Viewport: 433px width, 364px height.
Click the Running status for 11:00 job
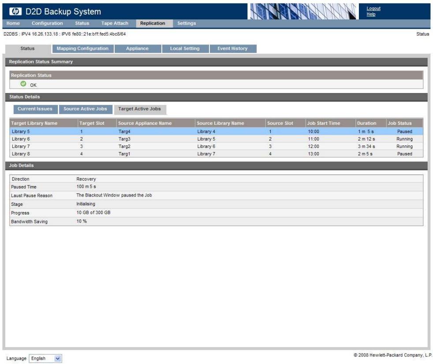coord(404,139)
